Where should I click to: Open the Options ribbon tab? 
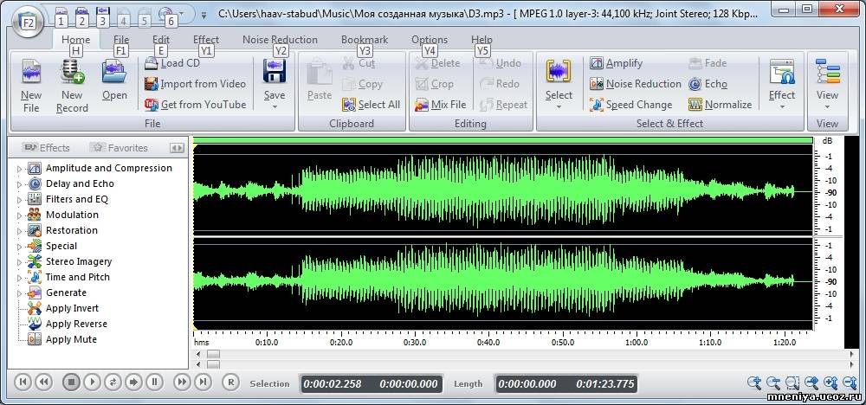(430, 40)
